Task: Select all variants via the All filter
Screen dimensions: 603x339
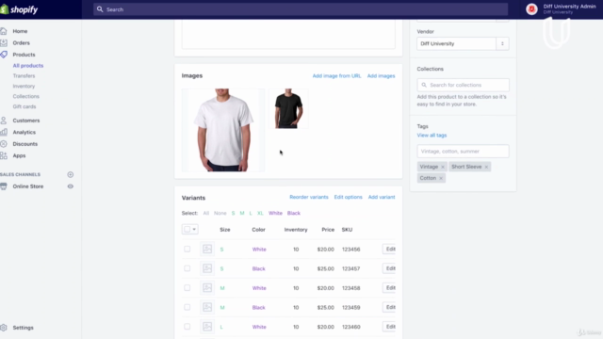Action: click(206, 213)
